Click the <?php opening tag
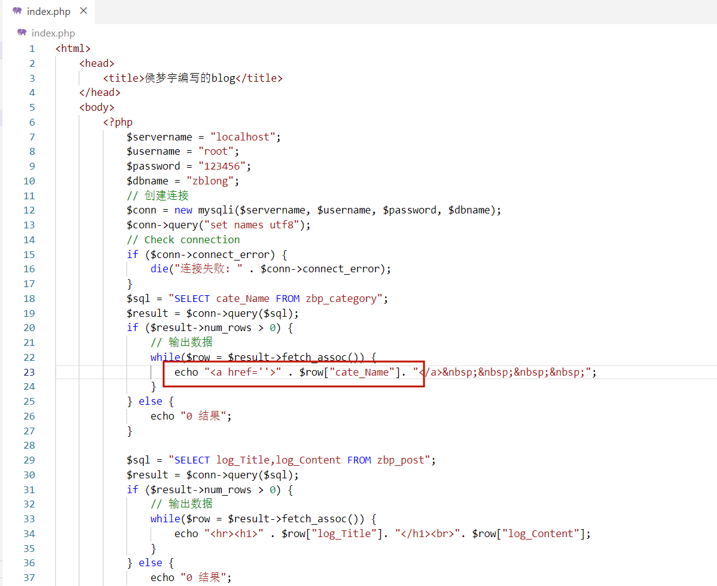Viewport: 717px width, 586px height. click(118, 122)
